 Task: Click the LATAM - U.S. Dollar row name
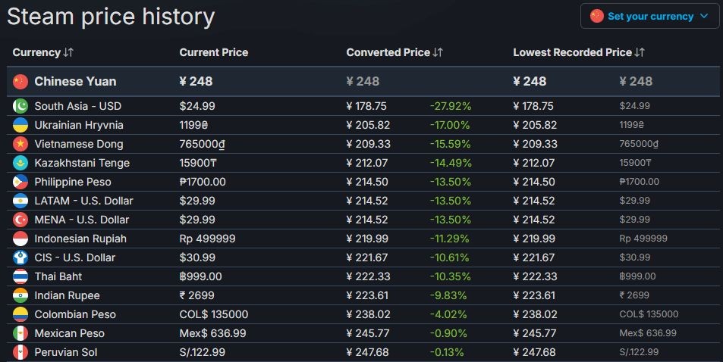coord(83,201)
